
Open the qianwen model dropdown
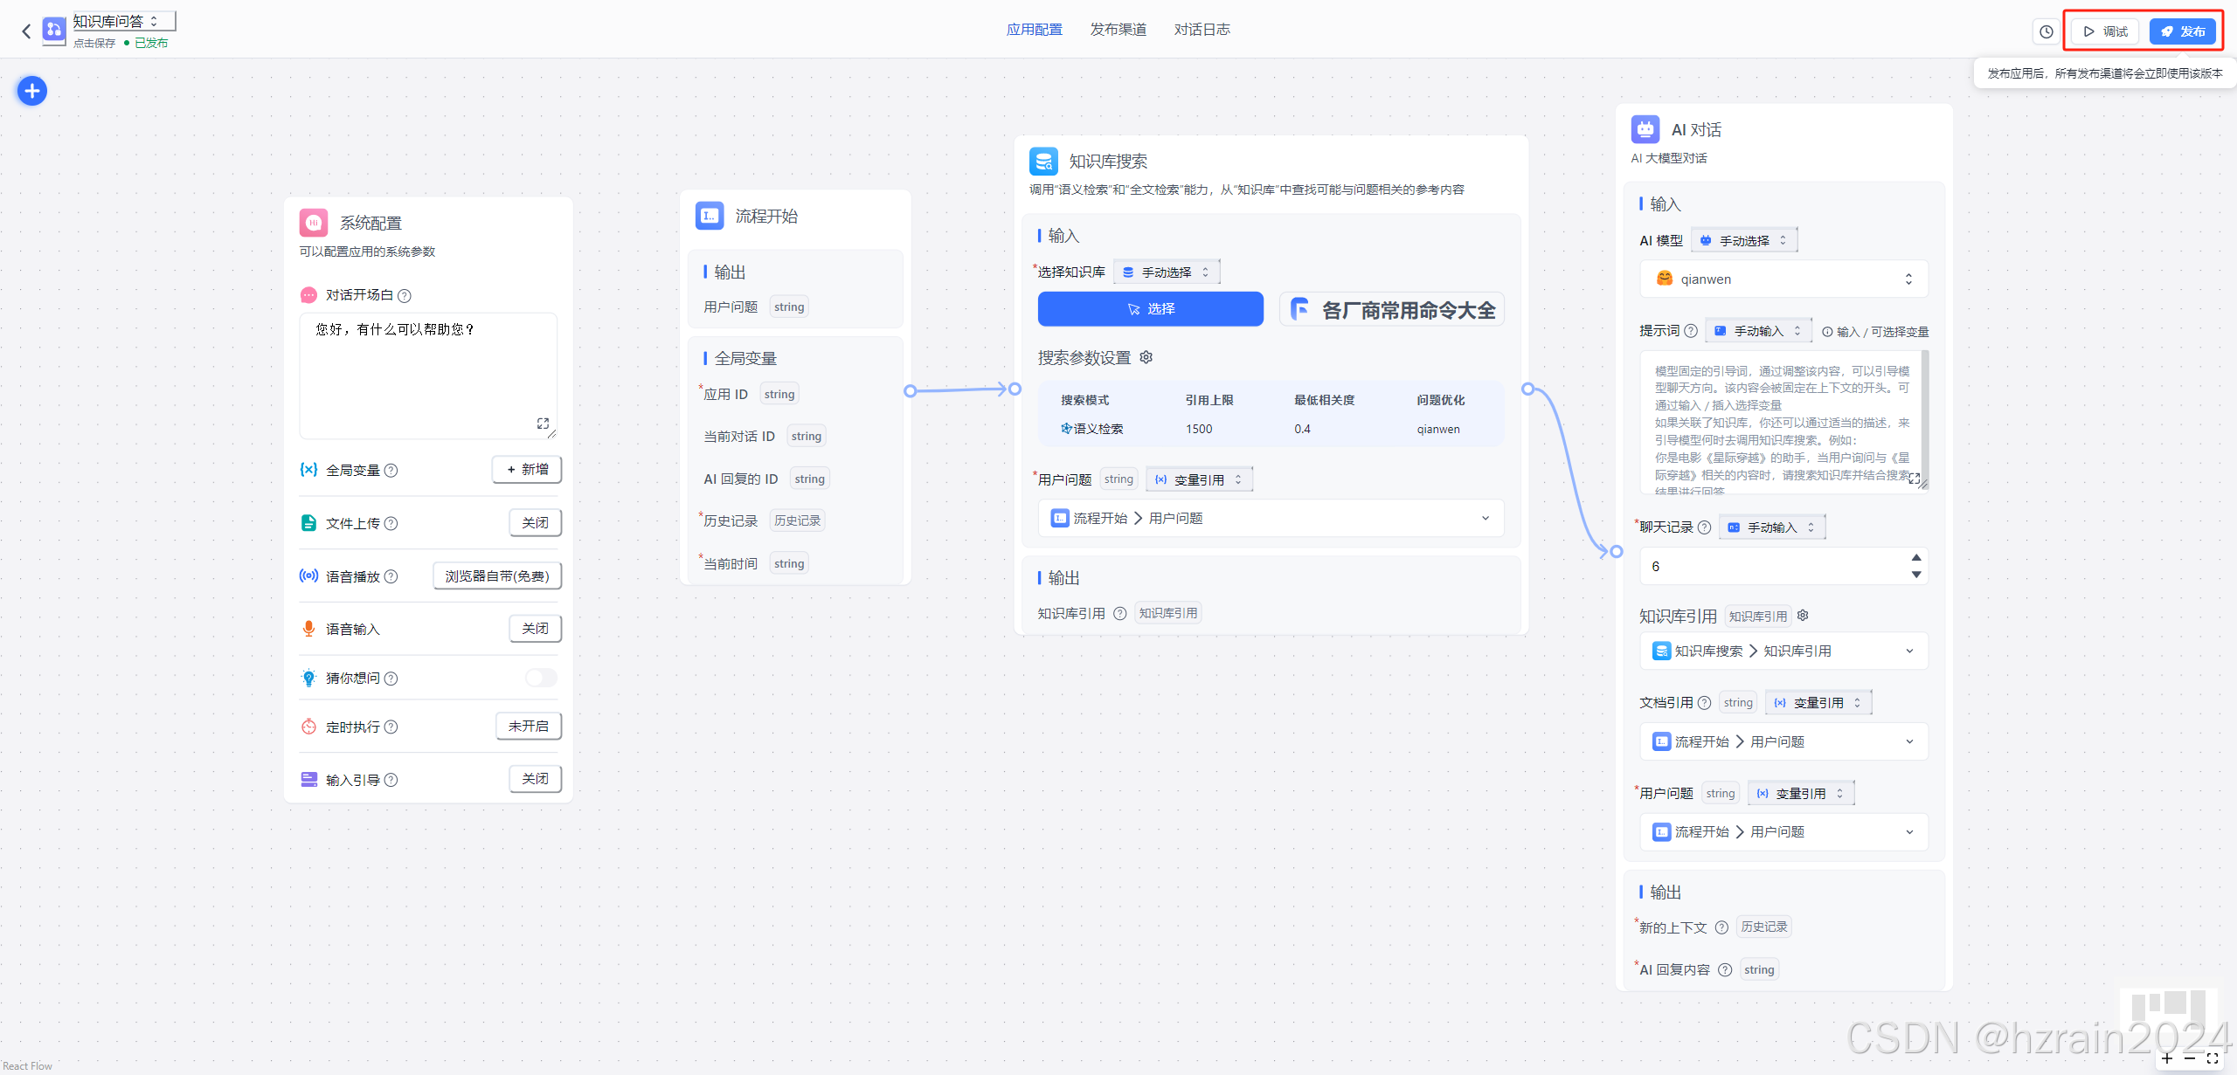click(1783, 279)
